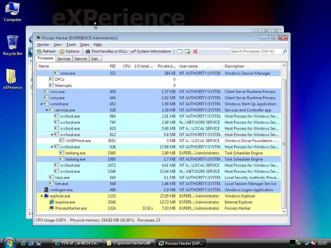
Task: Click Processes: 23 in status bar
Action: [x=149, y=220]
